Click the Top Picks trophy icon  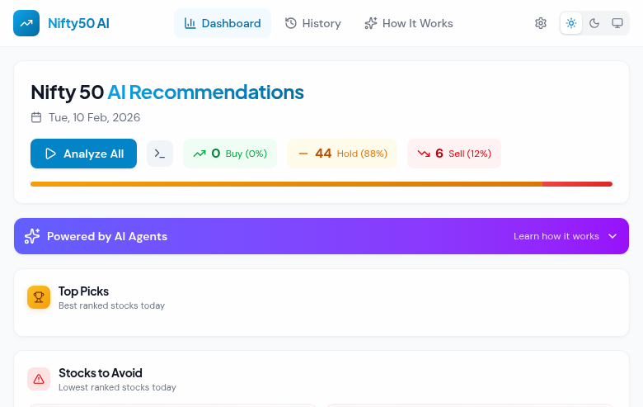click(39, 297)
